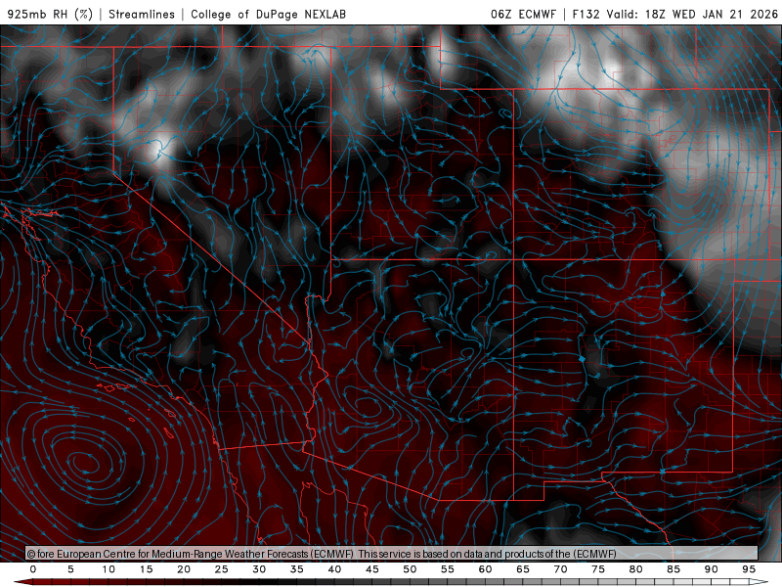Click the RH scale value 20
The height and width of the screenshot is (587, 782).
point(184,569)
